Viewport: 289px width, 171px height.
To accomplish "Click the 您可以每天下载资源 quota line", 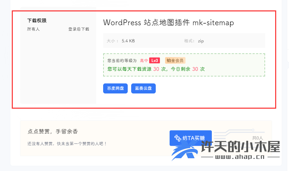I will click(156, 69).
